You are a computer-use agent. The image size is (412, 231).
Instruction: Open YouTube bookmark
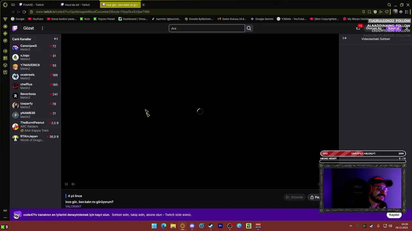click(x=35, y=19)
